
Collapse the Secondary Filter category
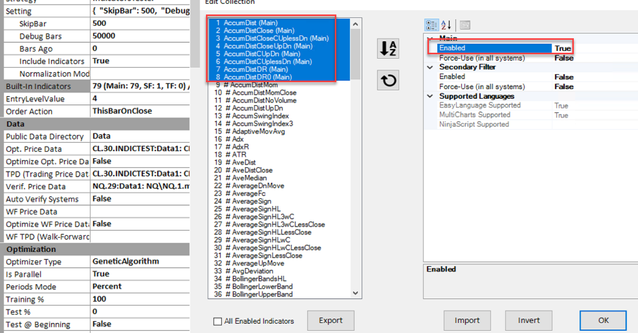429,67
